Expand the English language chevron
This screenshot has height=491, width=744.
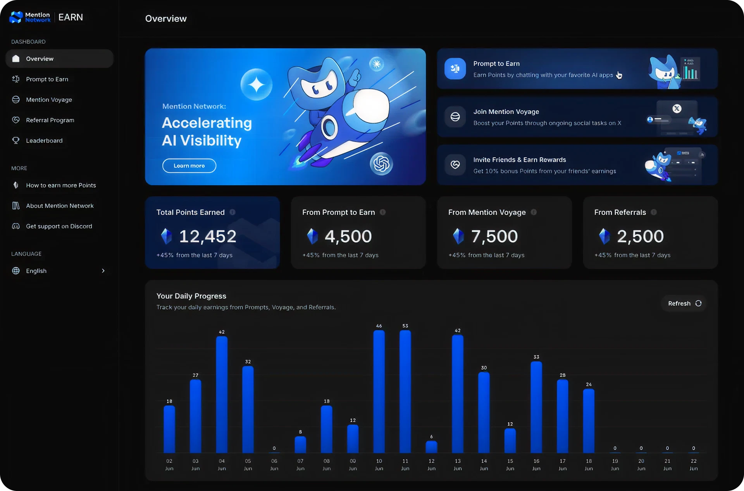[x=103, y=271]
